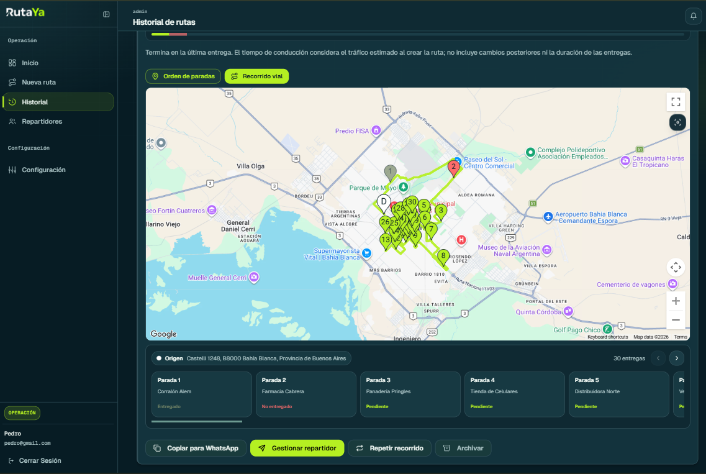Click the stops list horizontal scrollbar
This screenshot has height=474, width=706.
tap(197, 422)
